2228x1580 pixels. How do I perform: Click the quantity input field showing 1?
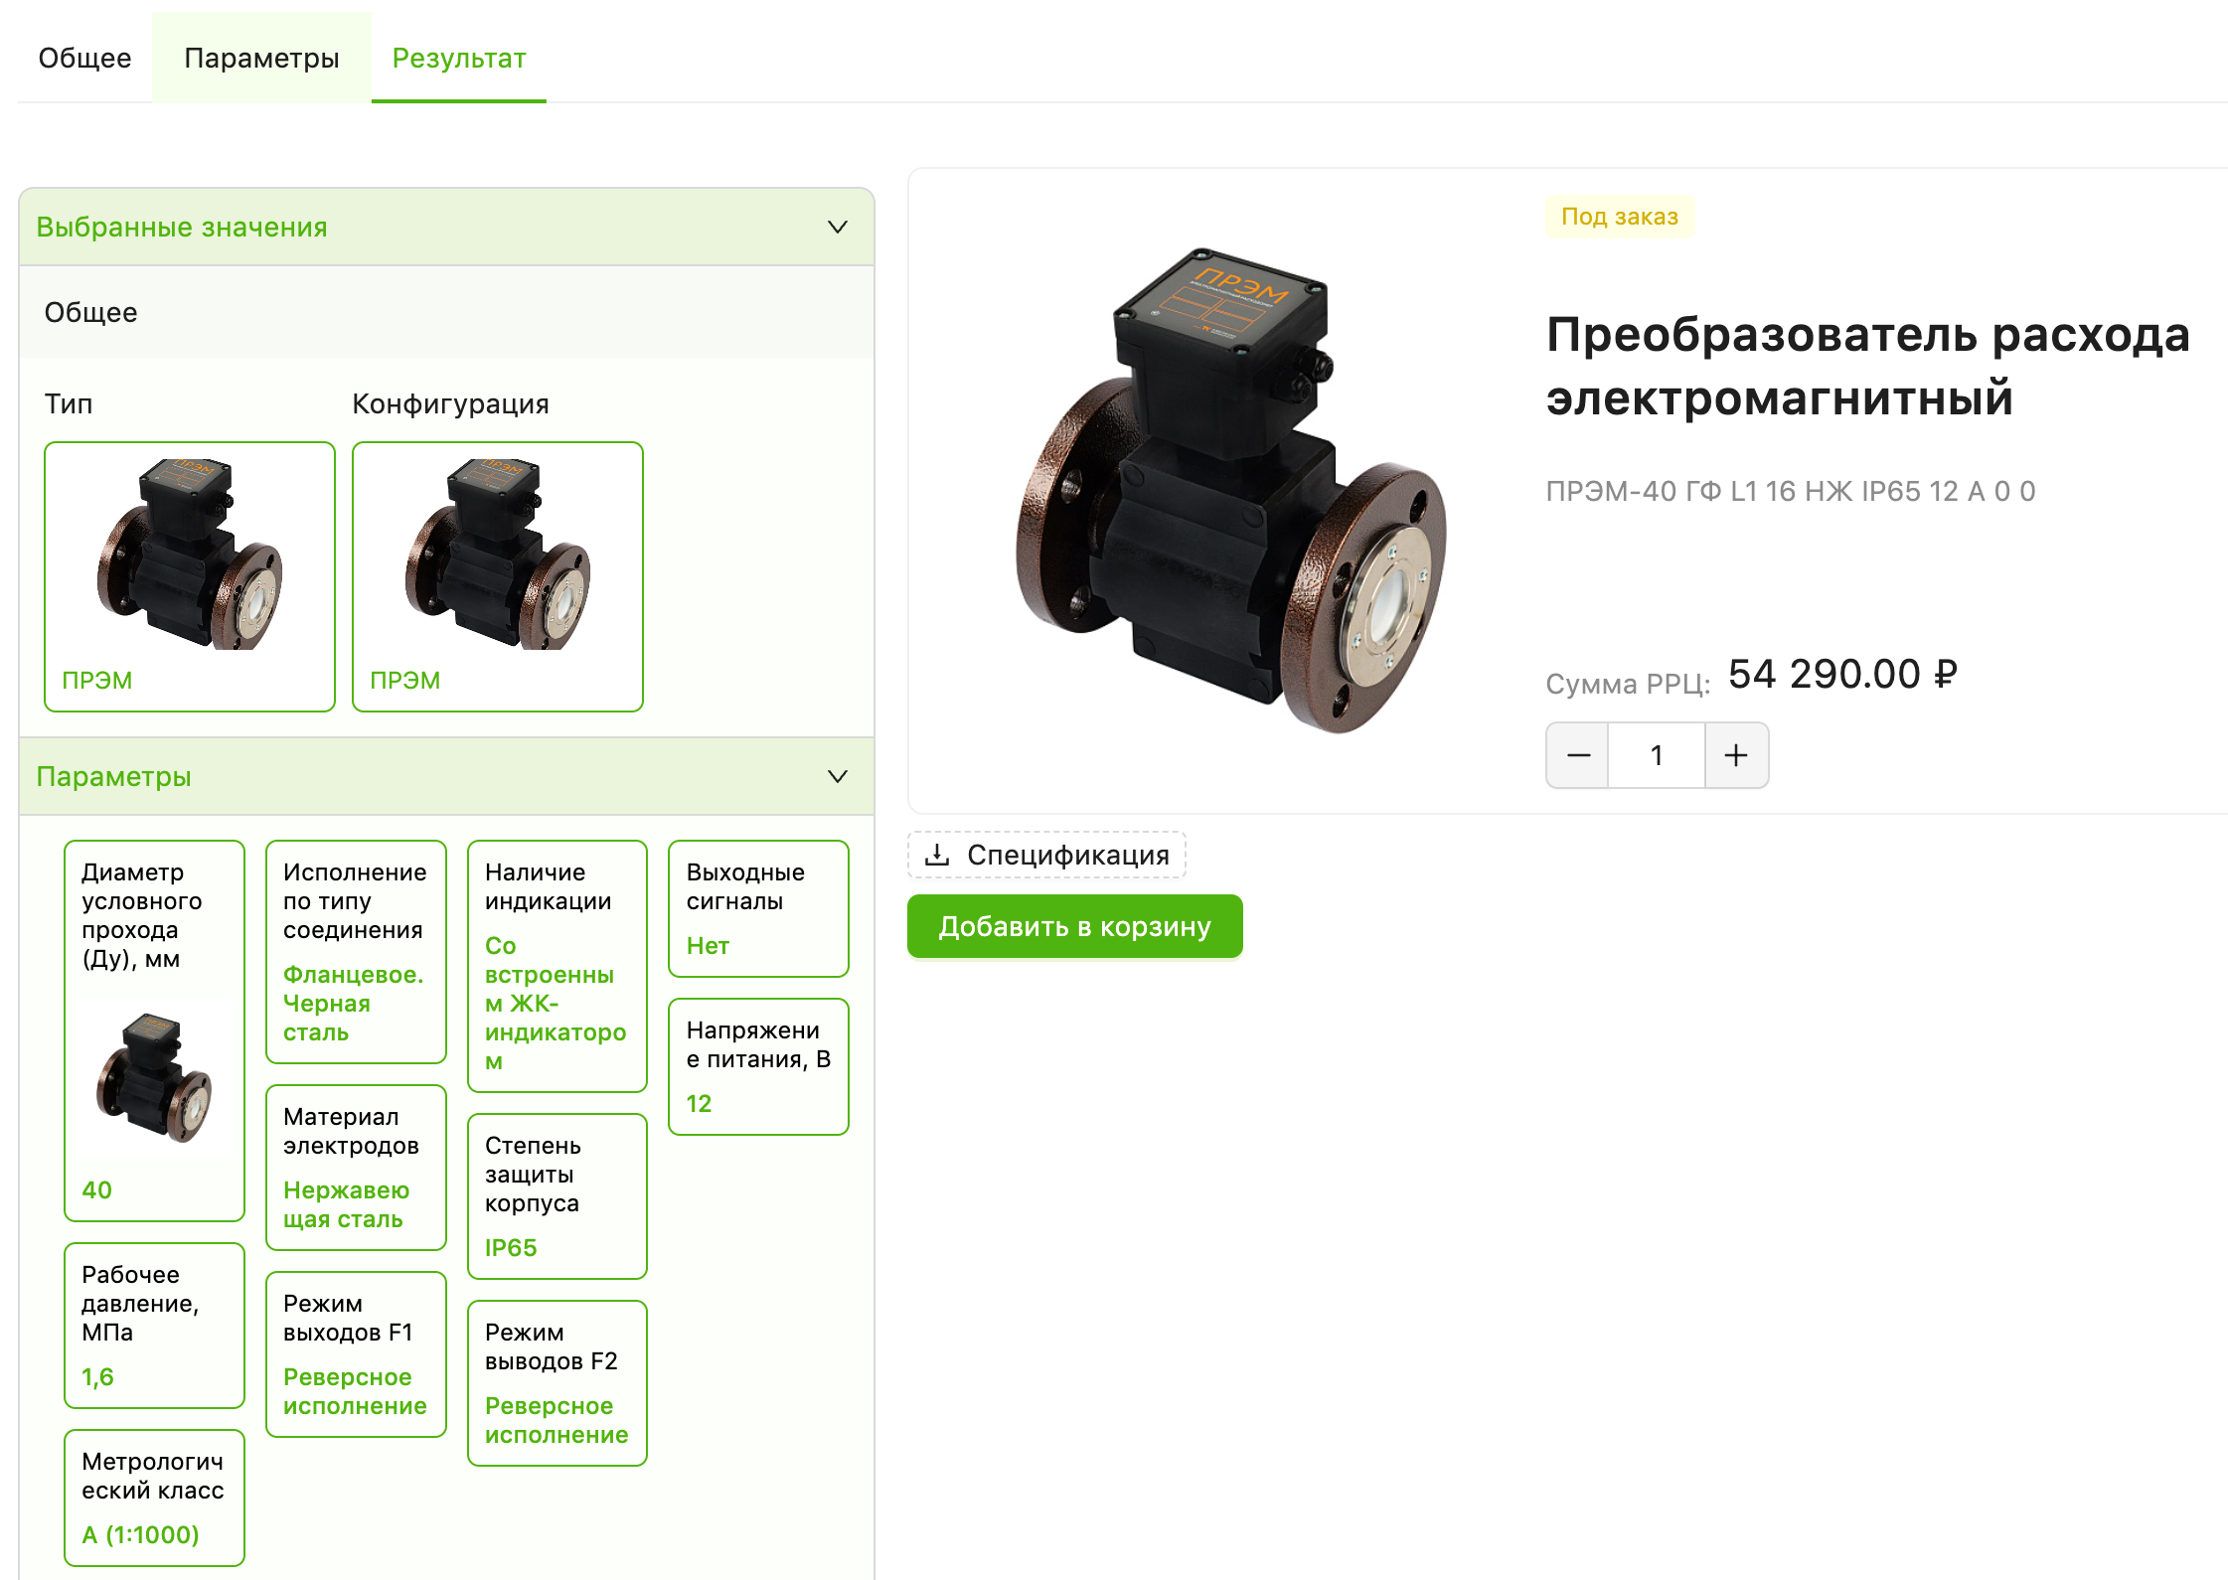(1657, 755)
